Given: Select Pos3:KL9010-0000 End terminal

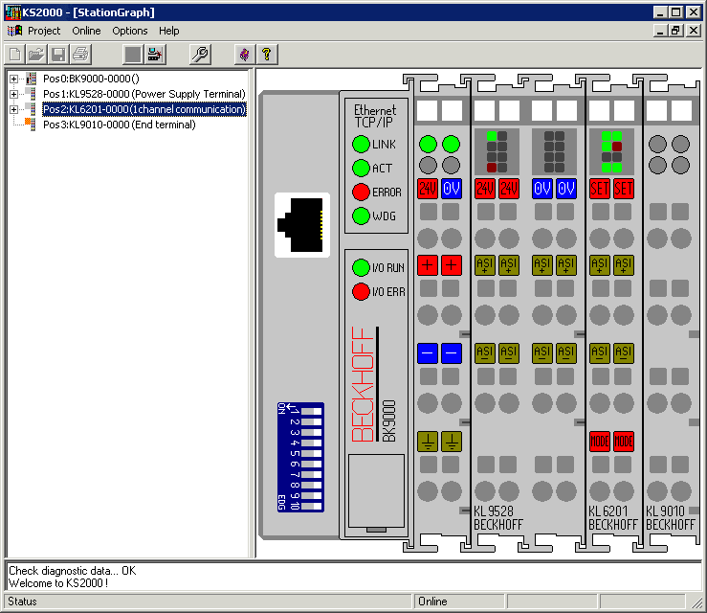Looking at the screenshot, I should (119, 125).
